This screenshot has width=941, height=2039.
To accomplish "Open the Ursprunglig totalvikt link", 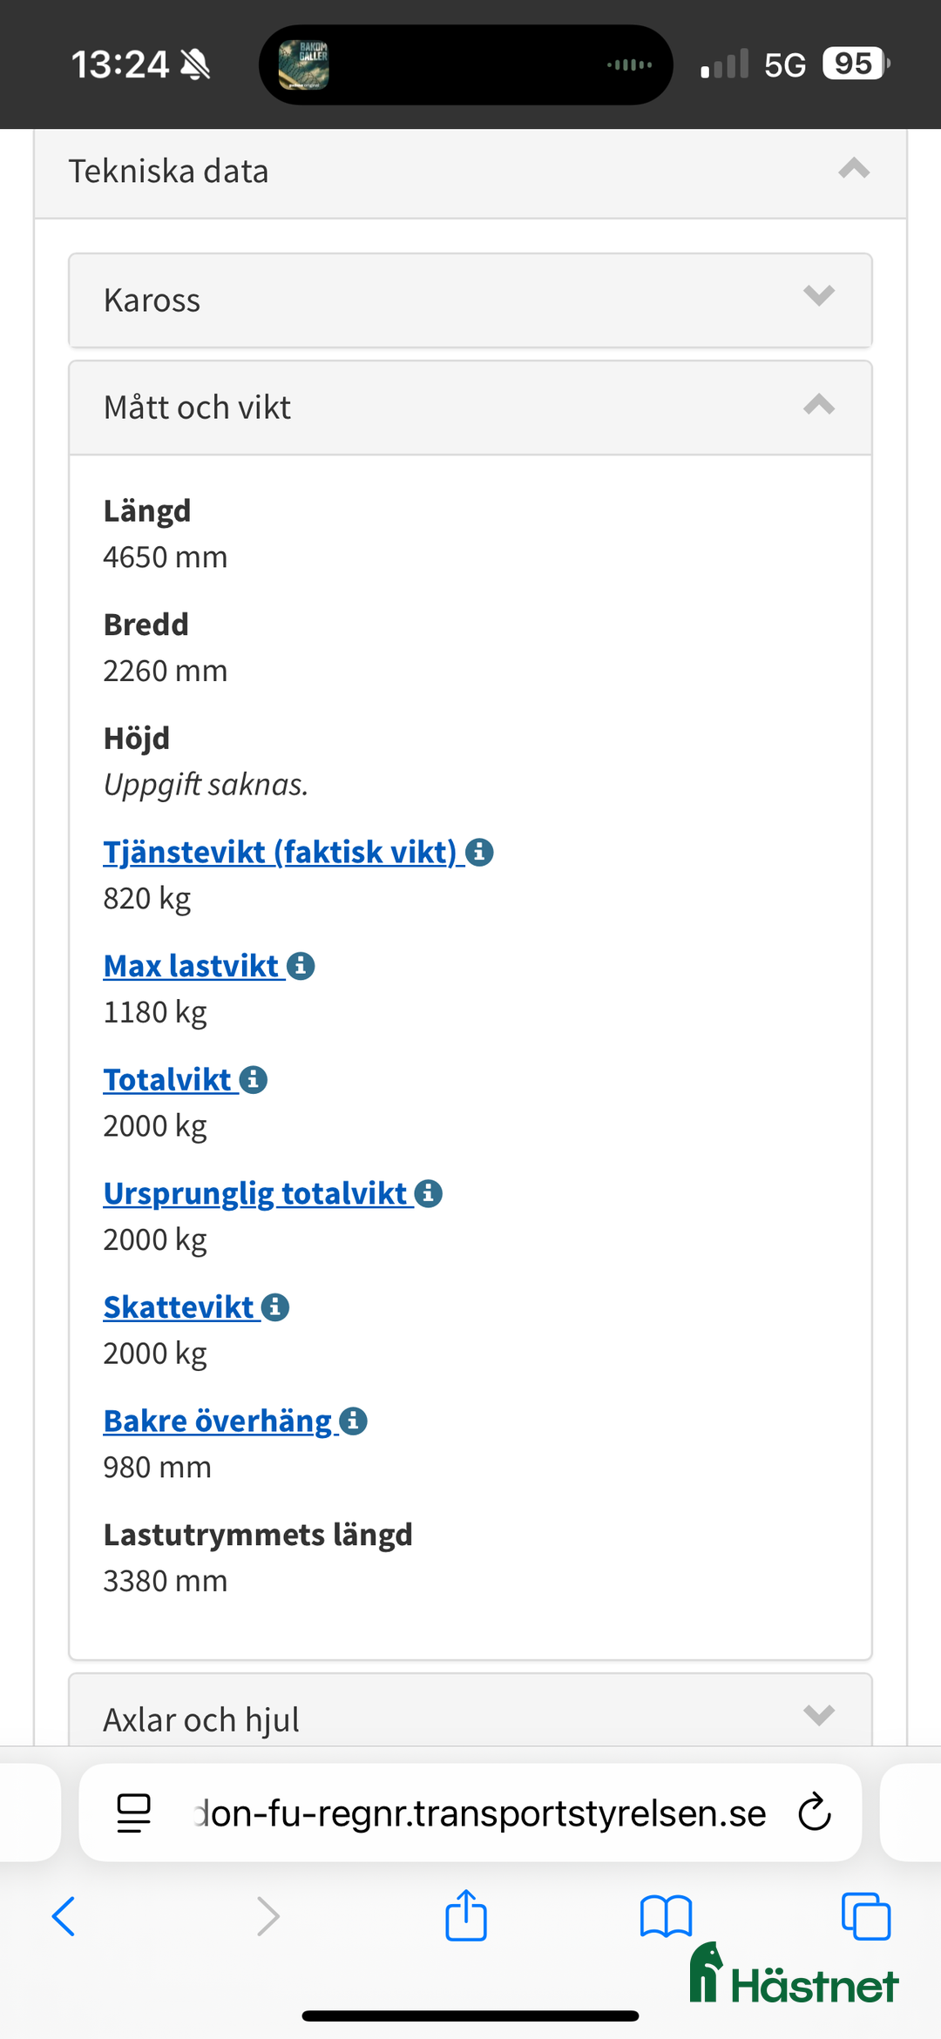I will click(x=255, y=1193).
